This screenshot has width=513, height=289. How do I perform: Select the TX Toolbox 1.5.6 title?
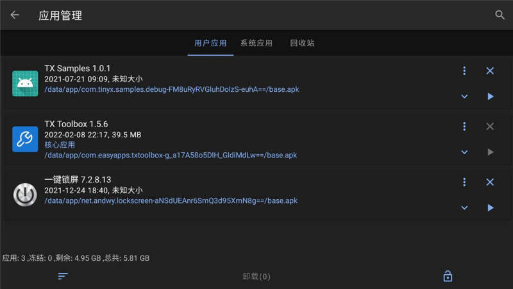pos(76,124)
